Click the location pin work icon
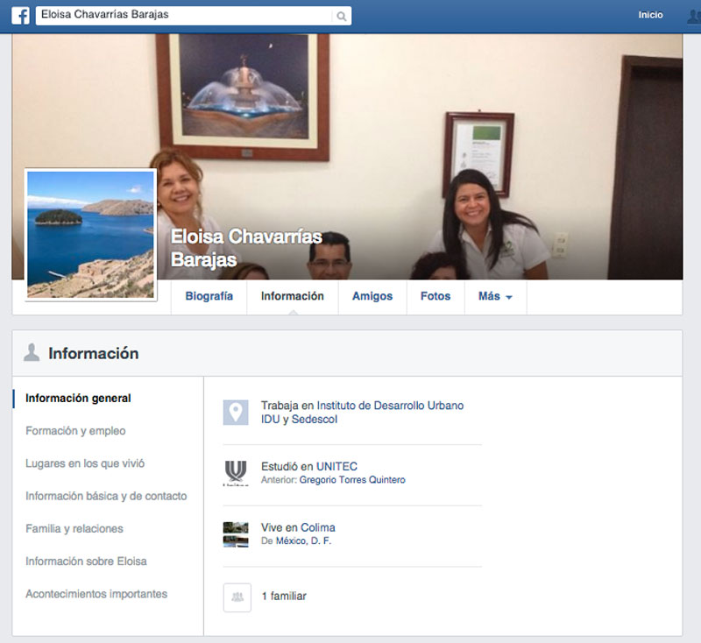 236,412
